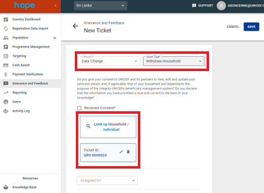Image resolution: width=264 pixels, height=193 pixels.
Task: Click the Targeting list icon
Action: tap(6, 56)
